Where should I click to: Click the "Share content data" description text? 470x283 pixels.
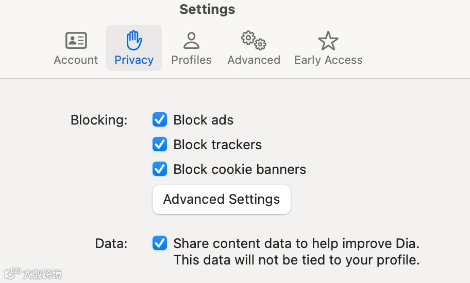point(296,243)
